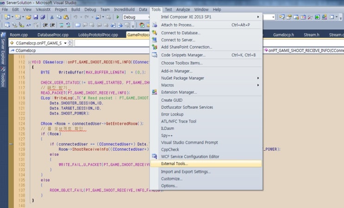Choose Options... in the Tools menu
This screenshot has width=344, height=208.
pos(169,186)
